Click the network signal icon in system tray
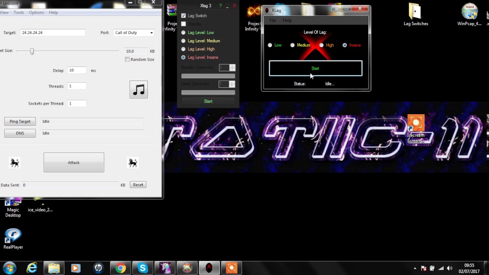The image size is (489, 275). click(441, 268)
